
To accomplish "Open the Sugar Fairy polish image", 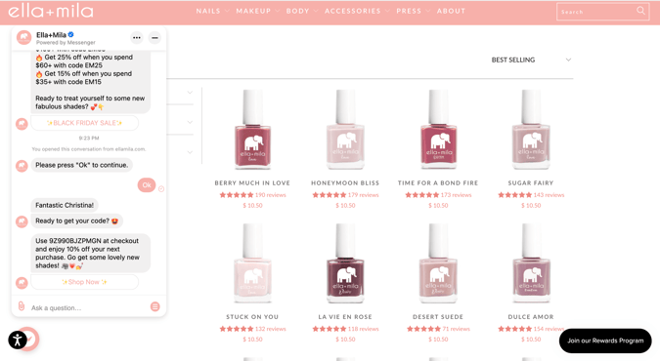I will pos(531,130).
